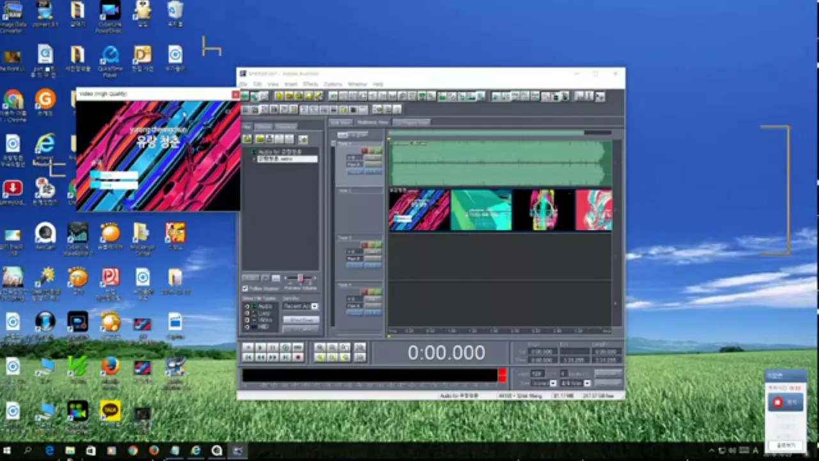Jump to beginning with Go to Start button
This screenshot has height=461, width=819.
pyautogui.click(x=248, y=357)
